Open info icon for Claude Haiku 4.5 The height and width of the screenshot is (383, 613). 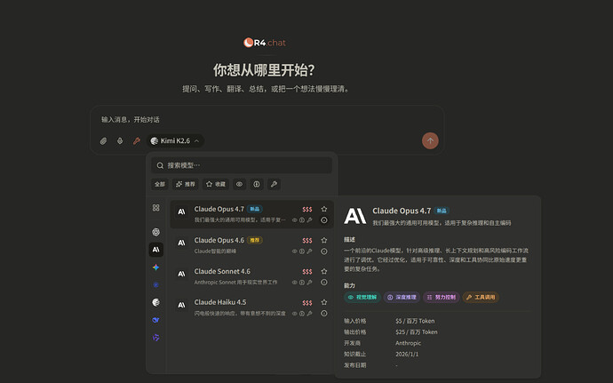coord(324,314)
